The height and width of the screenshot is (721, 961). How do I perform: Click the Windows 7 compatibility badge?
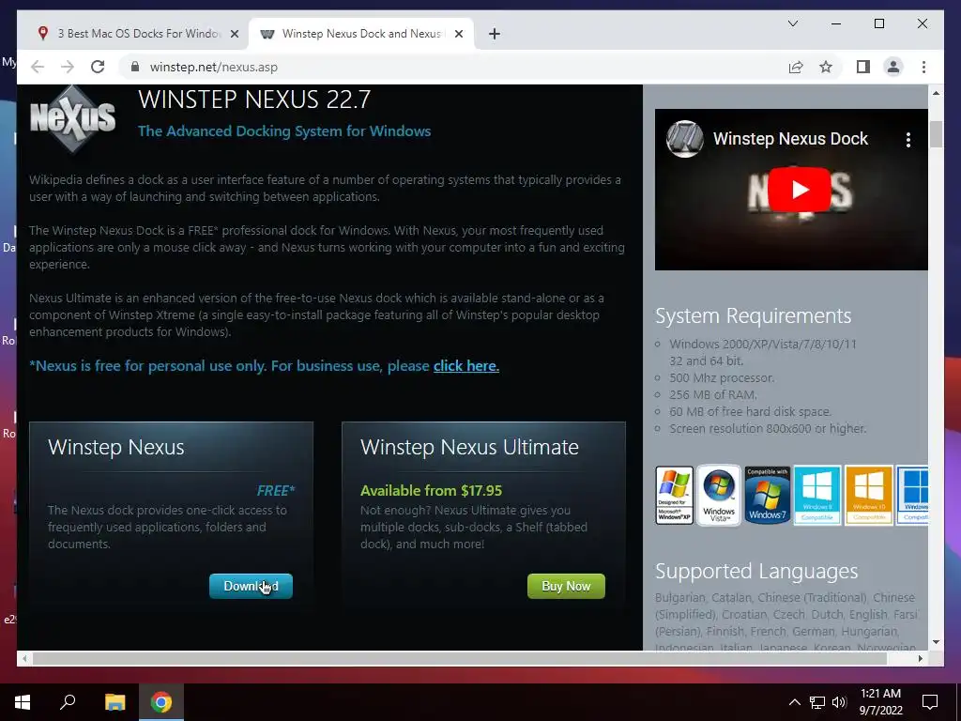click(768, 495)
